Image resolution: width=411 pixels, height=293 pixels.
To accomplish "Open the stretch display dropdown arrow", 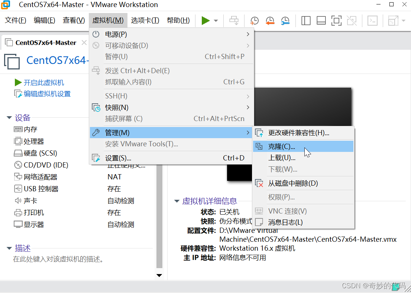I will pyautogui.click(x=404, y=21).
